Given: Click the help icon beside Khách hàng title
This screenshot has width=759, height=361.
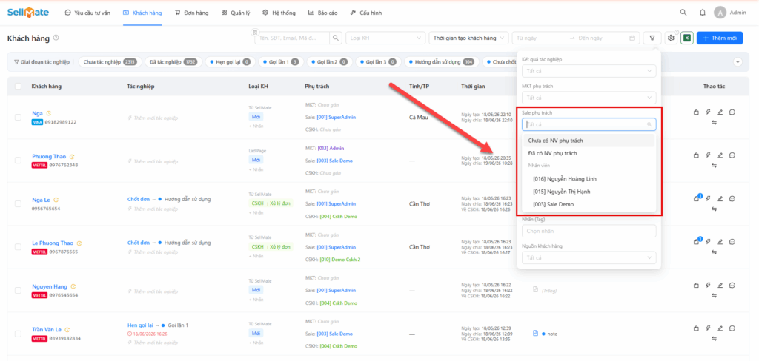Looking at the screenshot, I should pyautogui.click(x=56, y=38).
